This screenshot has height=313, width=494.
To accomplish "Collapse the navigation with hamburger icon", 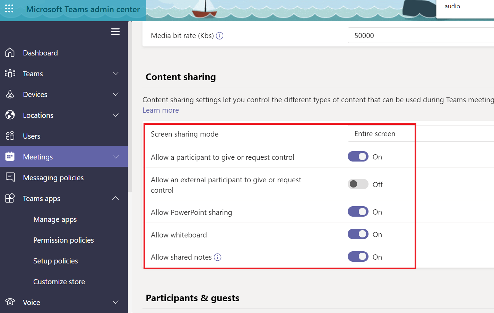I will tap(115, 32).
